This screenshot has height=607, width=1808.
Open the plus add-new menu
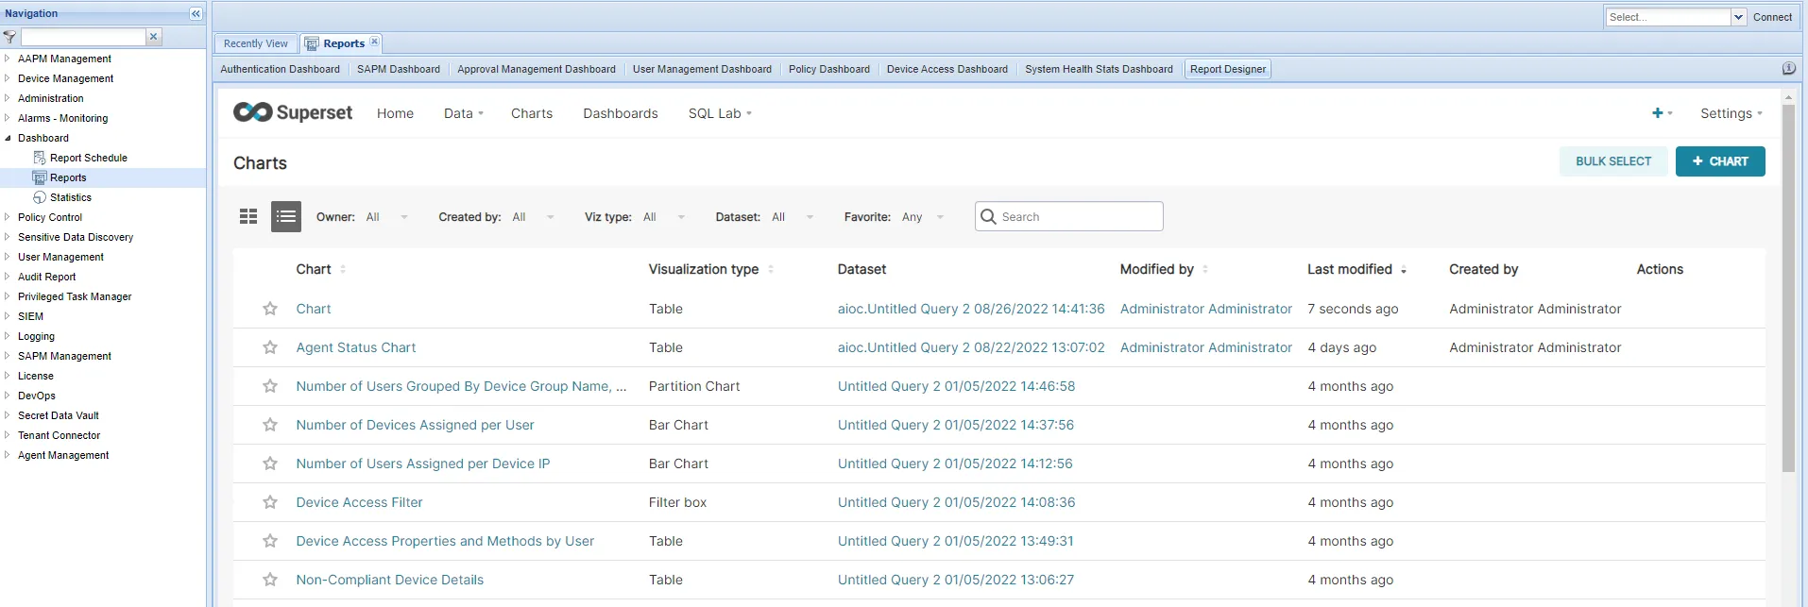[x=1662, y=113]
